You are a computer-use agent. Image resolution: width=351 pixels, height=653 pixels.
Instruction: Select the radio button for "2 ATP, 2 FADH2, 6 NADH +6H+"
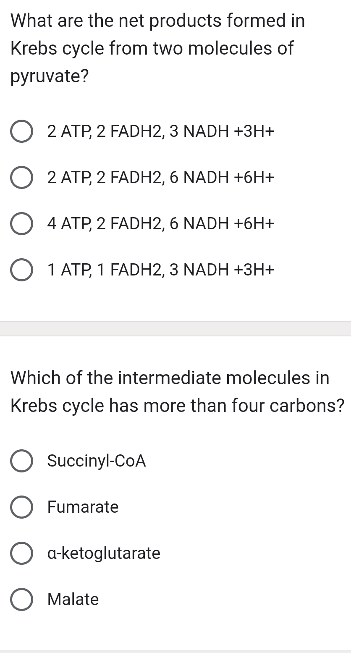[x=21, y=178]
